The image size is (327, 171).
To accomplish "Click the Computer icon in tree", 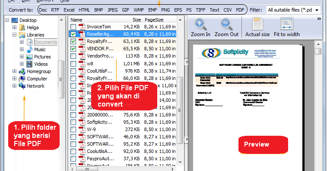I will [22, 79].
